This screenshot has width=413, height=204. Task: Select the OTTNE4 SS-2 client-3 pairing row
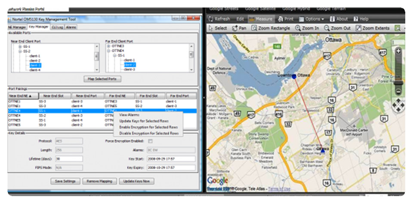point(102,116)
